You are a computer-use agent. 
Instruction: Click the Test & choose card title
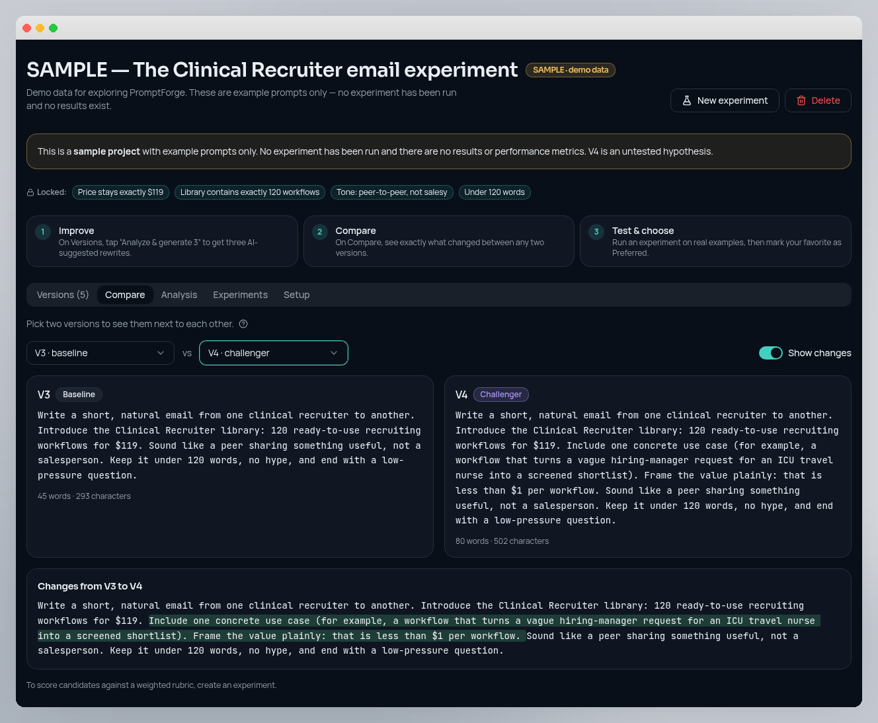[643, 231]
